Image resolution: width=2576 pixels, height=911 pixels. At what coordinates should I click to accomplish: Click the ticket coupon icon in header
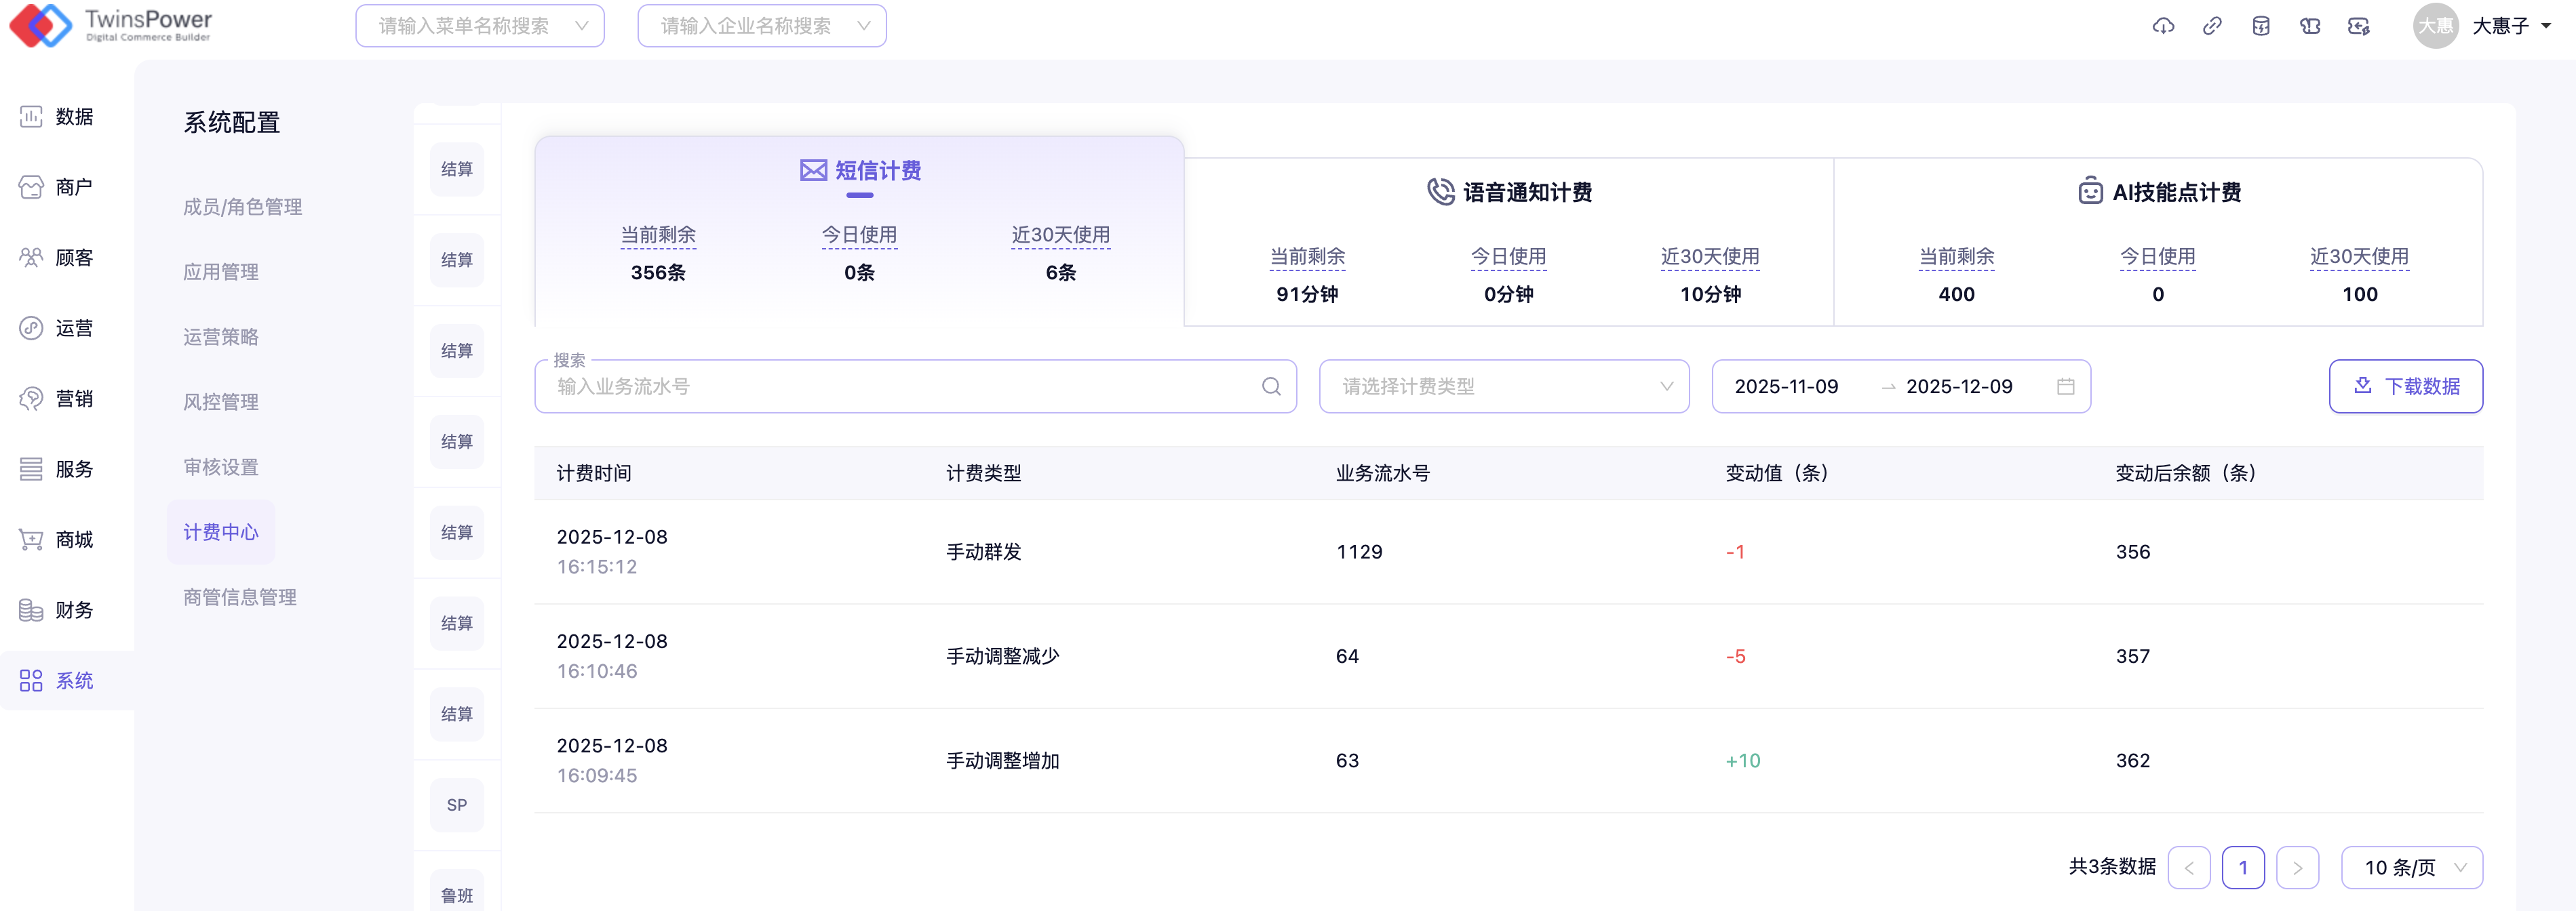2310,26
